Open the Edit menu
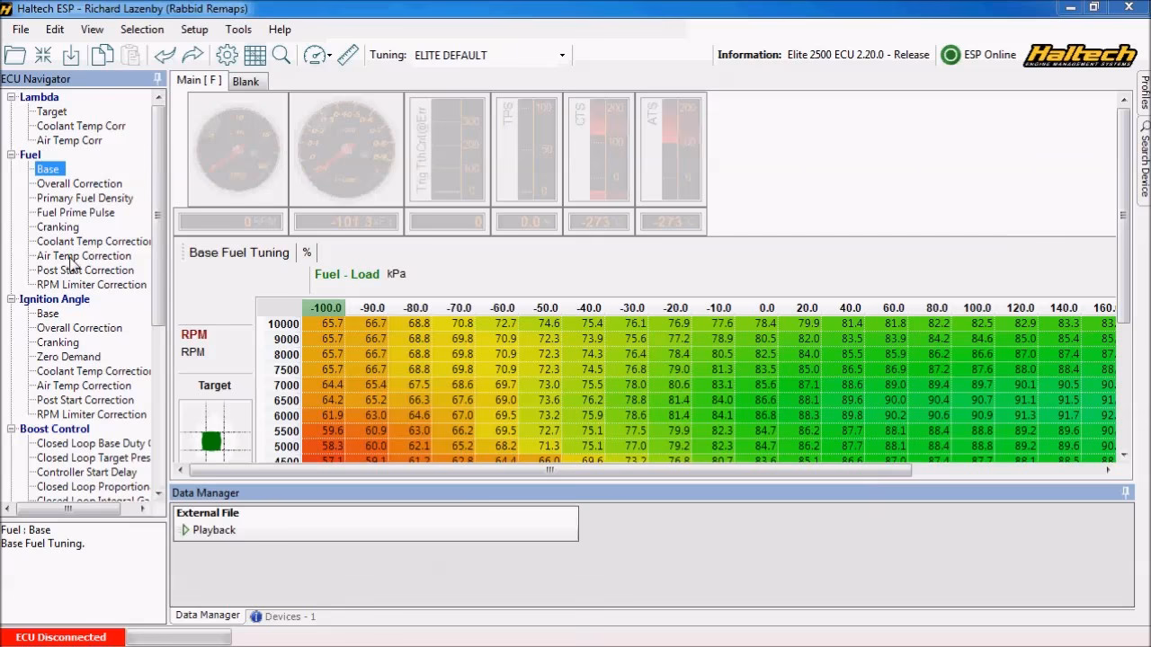This screenshot has width=1151, height=647. 55,30
